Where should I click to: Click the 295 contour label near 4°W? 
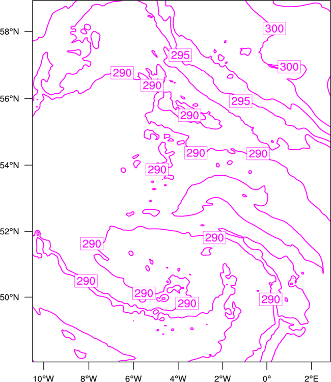click(180, 55)
